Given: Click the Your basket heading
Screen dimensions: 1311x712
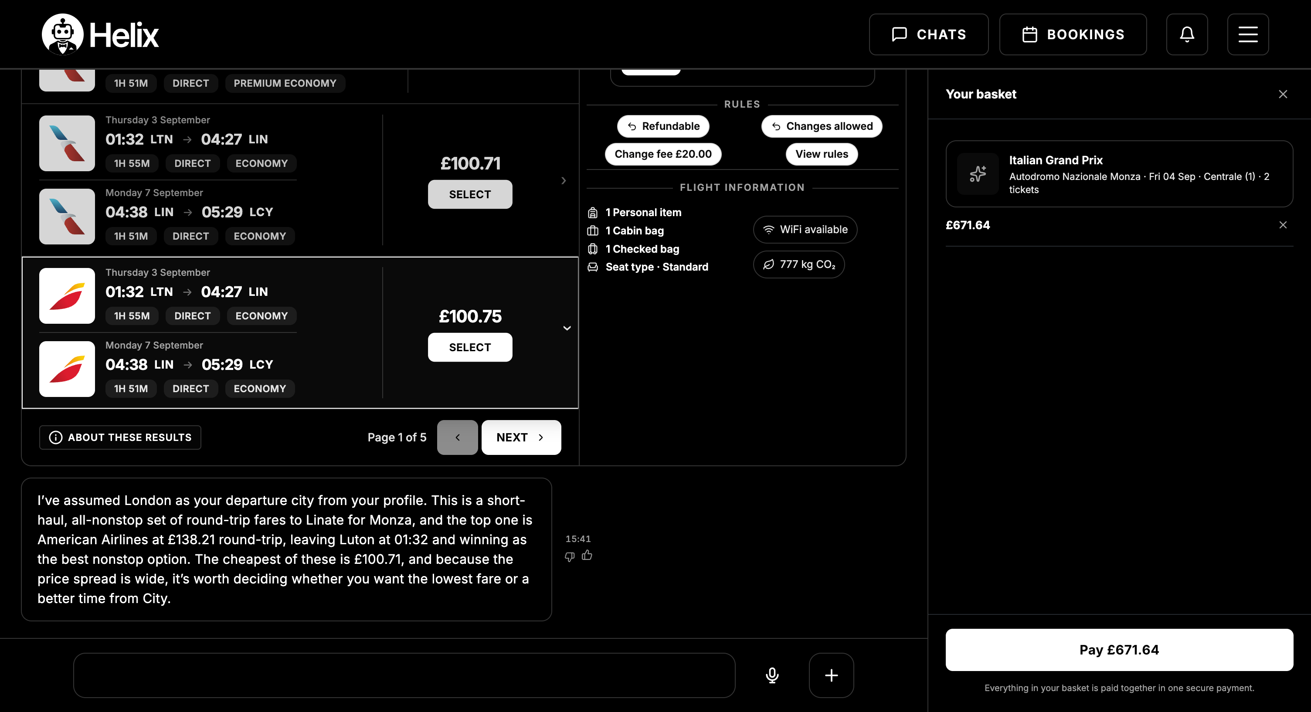Looking at the screenshot, I should tap(981, 94).
